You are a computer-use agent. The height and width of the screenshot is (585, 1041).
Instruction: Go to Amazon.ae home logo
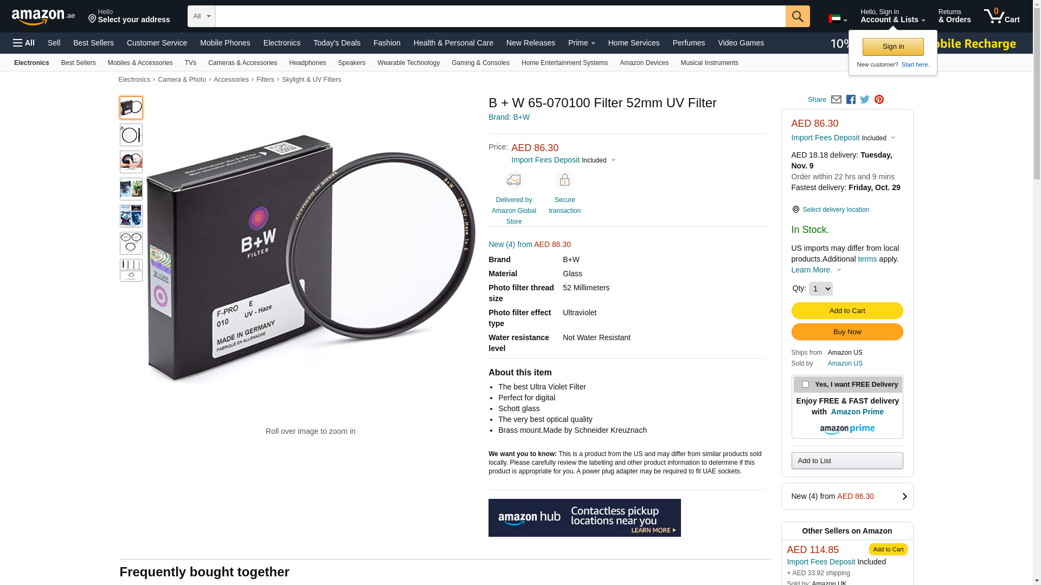[43, 17]
